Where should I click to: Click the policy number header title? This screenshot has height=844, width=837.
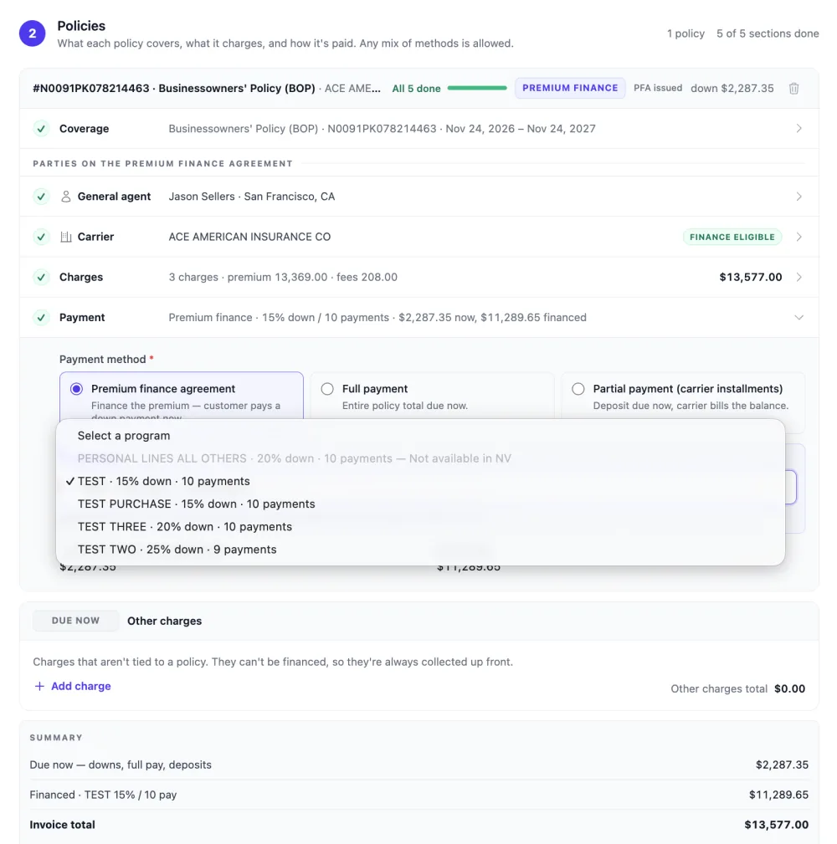173,89
